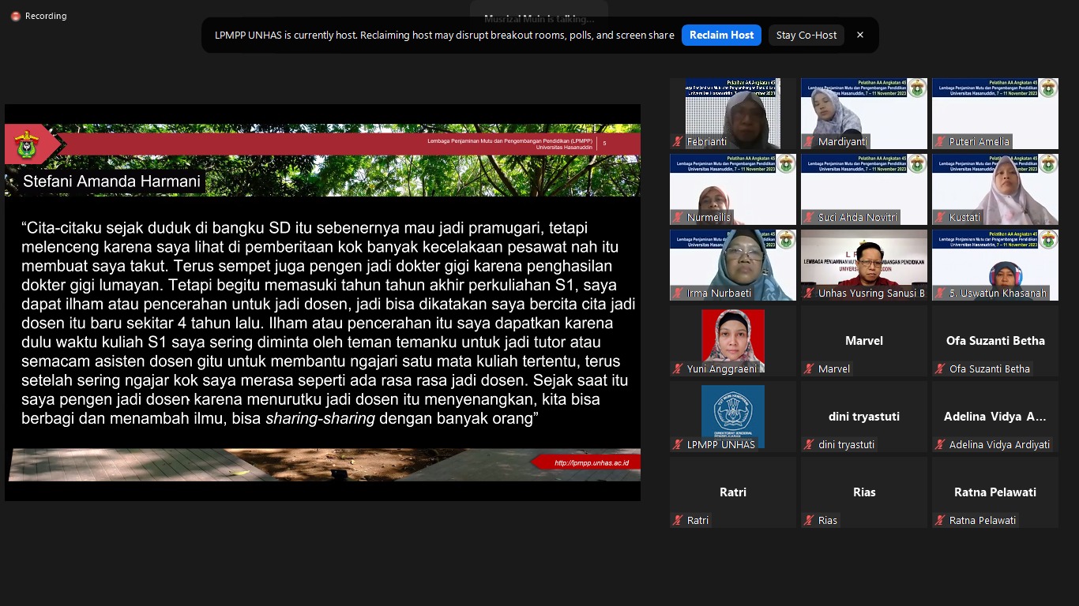Choose Stay Co-Host in the notification
1079x606 pixels.
point(806,35)
